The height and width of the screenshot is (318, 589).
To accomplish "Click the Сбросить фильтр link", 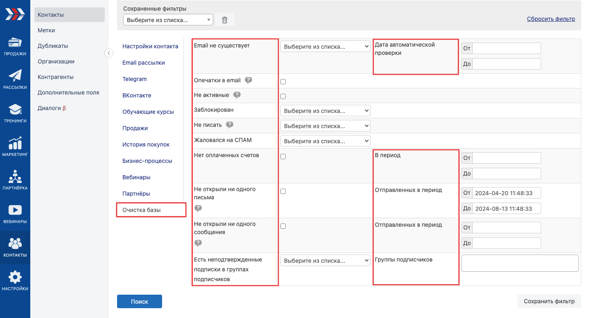I will pos(551,19).
